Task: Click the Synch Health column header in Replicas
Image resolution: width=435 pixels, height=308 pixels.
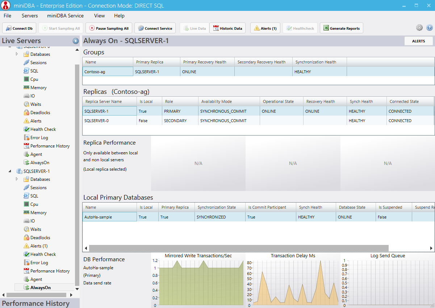Action: [x=367, y=101]
